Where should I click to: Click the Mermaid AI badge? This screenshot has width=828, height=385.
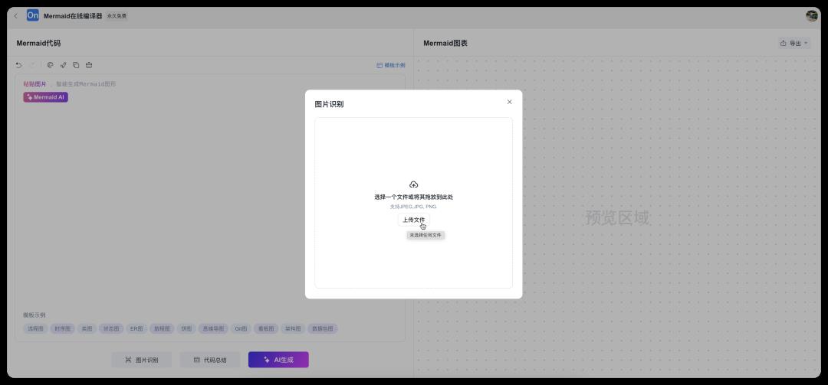tap(45, 97)
